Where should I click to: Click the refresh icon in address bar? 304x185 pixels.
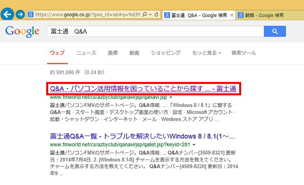[157, 15]
